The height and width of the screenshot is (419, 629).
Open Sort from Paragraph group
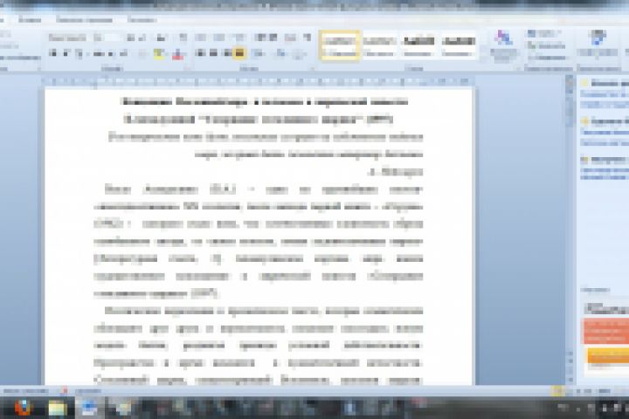[290, 38]
